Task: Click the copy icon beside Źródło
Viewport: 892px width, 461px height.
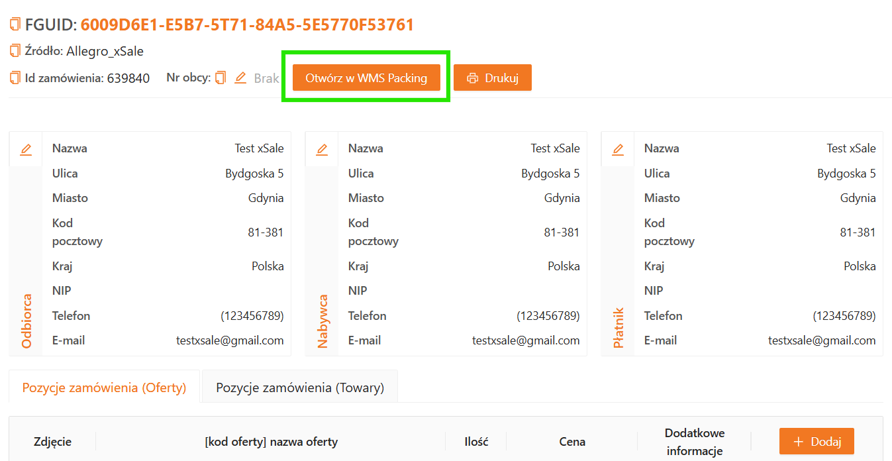Action: 15,51
